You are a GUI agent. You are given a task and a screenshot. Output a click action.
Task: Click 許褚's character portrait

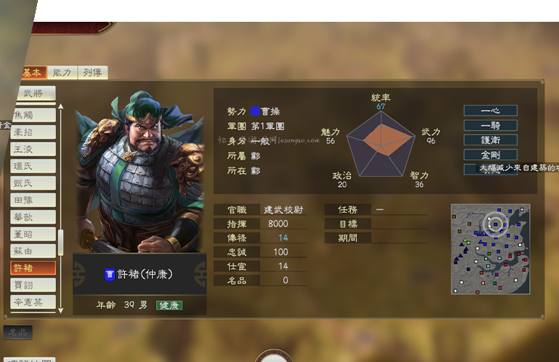[x=140, y=172]
